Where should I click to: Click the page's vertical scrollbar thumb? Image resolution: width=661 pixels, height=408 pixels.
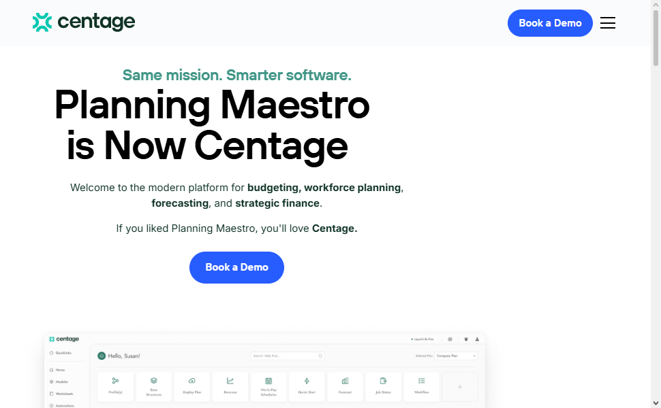point(656,38)
